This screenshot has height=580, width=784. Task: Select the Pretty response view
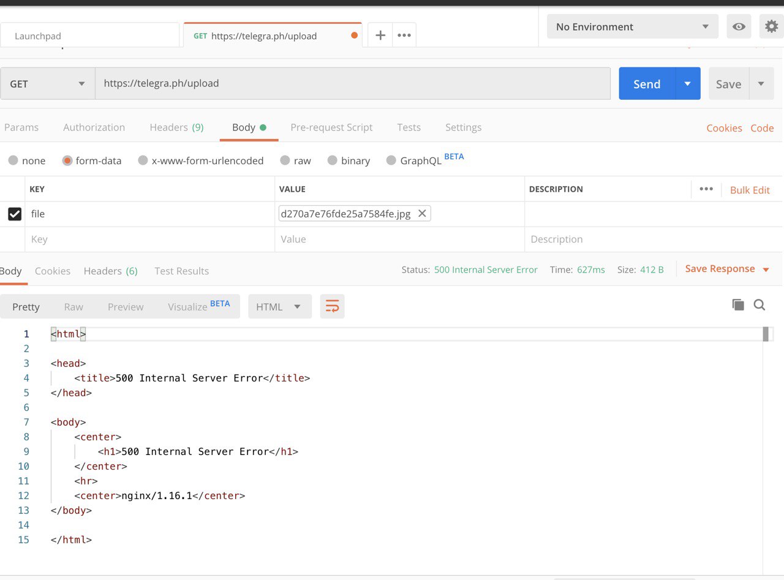(x=26, y=306)
